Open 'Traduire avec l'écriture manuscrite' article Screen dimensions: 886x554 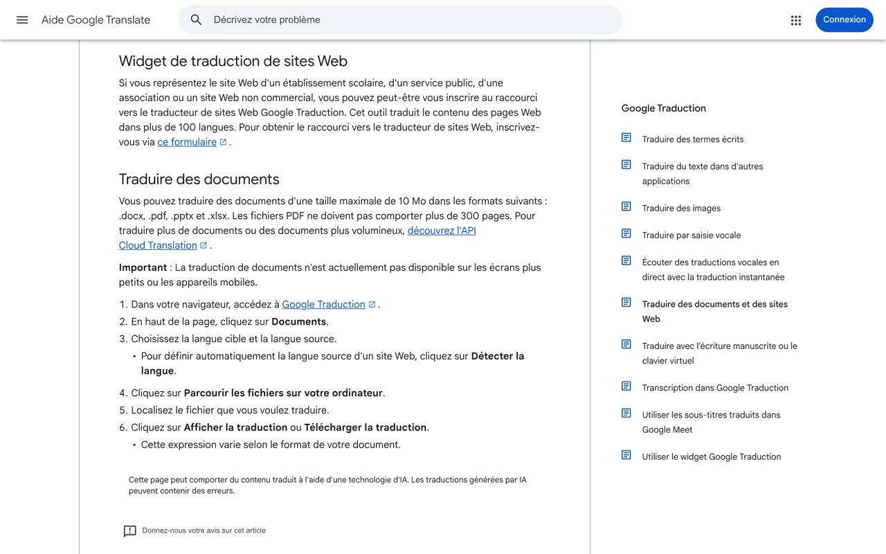(x=720, y=353)
